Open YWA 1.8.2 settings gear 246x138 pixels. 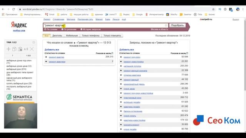pos(34,43)
